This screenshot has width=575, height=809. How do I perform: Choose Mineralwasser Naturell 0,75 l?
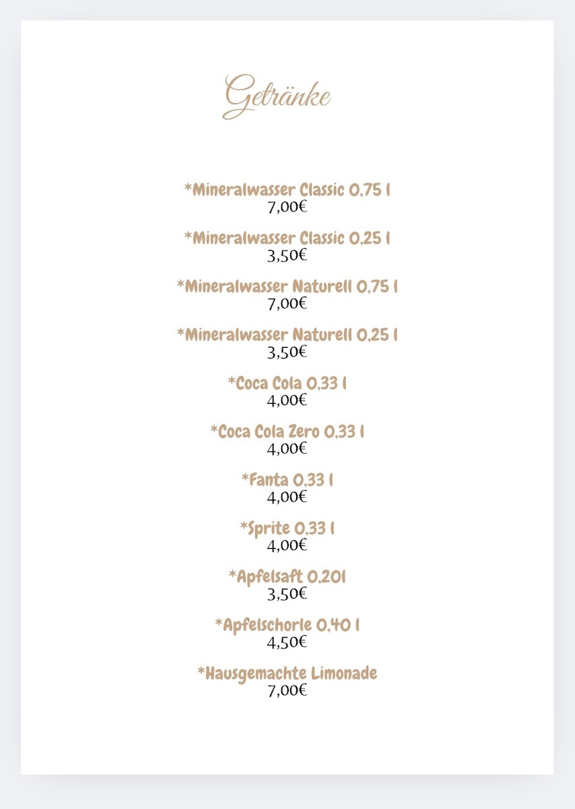coord(287,287)
